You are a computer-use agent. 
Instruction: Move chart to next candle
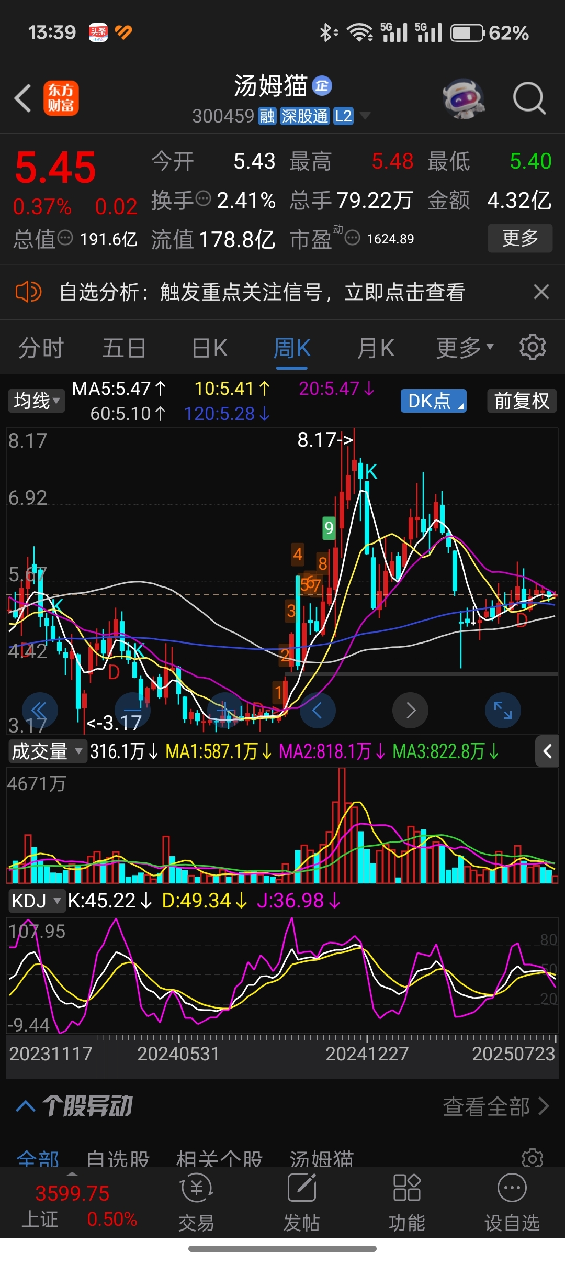pos(410,711)
